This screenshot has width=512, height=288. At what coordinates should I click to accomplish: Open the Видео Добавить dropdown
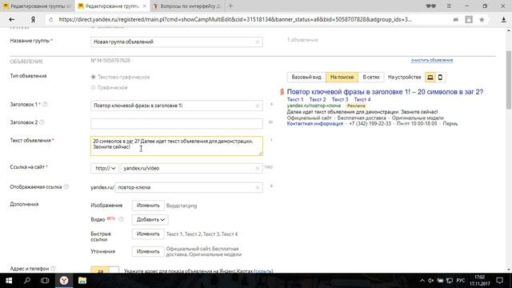pos(150,220)
